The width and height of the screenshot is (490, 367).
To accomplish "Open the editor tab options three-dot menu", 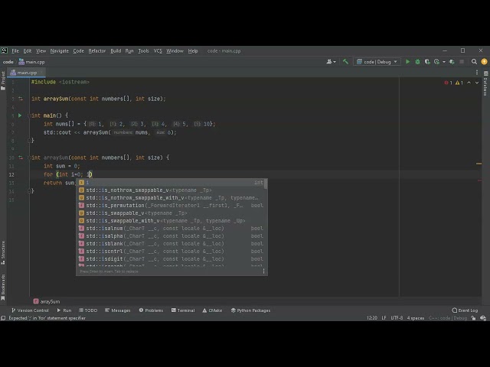I will 477,73.
